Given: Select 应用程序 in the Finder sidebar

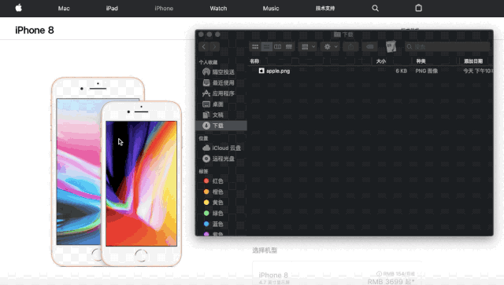Looking at the screenshot, I should pyautogui.click(x=221, y=93).
